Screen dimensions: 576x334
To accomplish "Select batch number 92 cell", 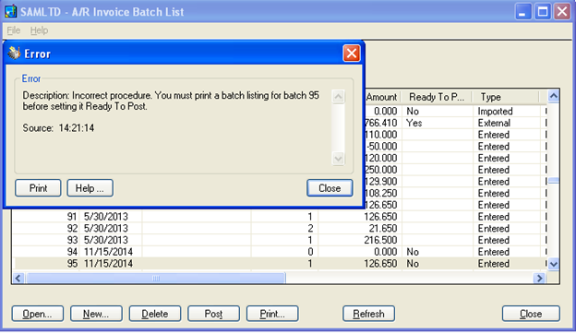I will tap(46, 228).
